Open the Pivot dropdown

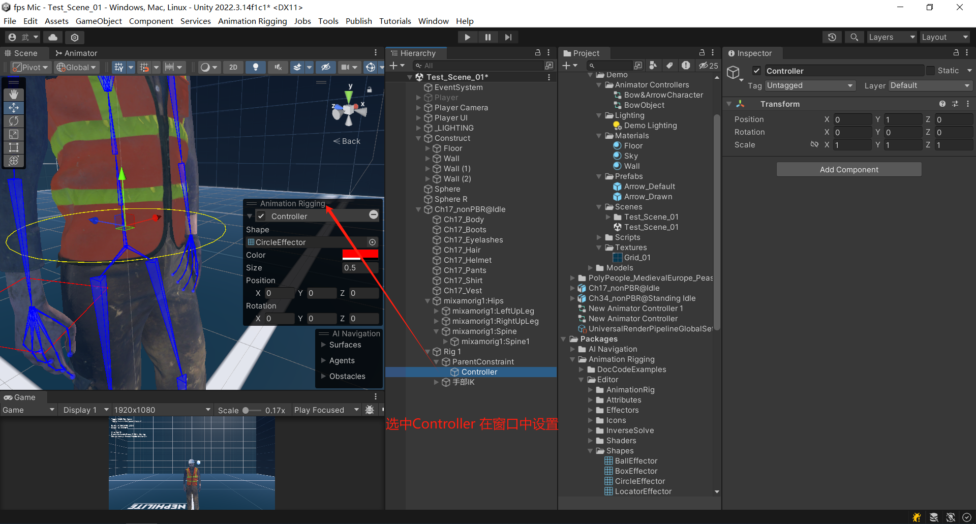click(30, 67)
